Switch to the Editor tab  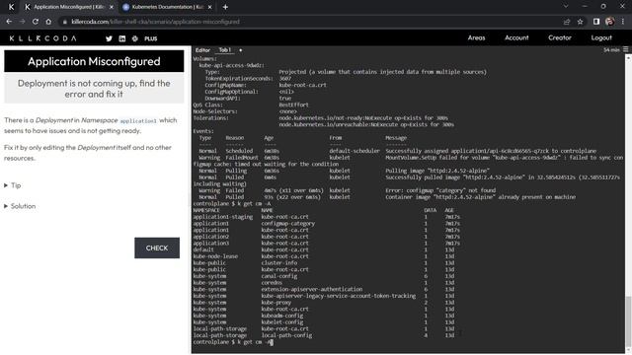pyautogui.click(x=202, y=50)
